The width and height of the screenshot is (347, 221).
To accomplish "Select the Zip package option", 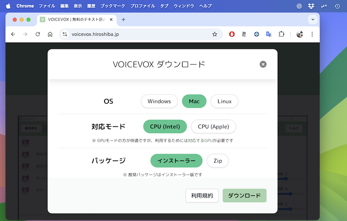I will pyautogui.click(x=218, y=160).
